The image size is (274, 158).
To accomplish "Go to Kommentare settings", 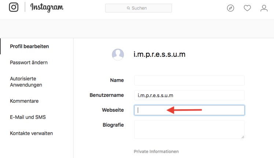I will click(24, 101).
